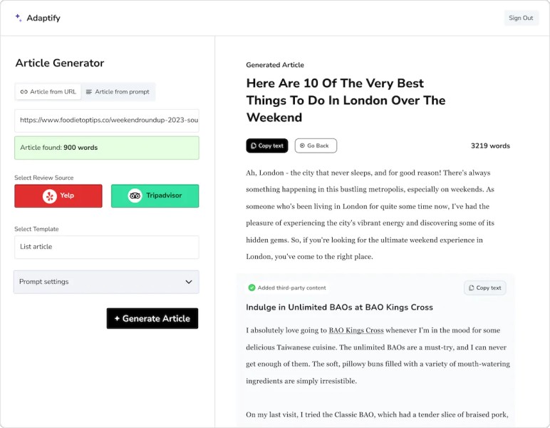Click the Tripadvisor owl logo icon
This screenshot has height=428, width=550.
click(x=135, y=195)
